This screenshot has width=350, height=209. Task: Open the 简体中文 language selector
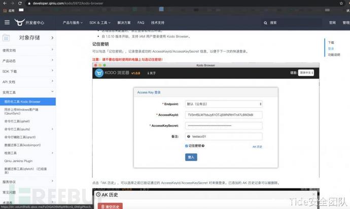[x=306, y=73]
